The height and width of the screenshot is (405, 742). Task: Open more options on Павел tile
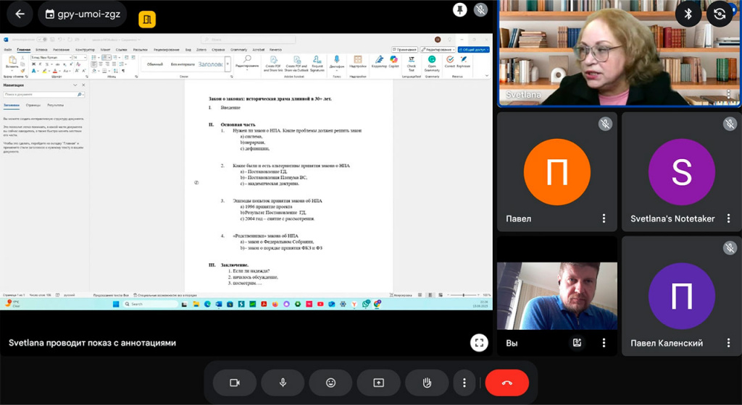604,218
